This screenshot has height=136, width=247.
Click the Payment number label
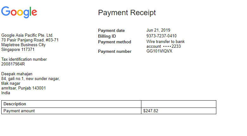pos(114,52)
